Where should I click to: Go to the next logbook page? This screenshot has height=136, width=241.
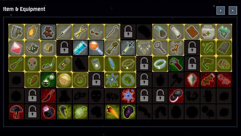point(233,11)
